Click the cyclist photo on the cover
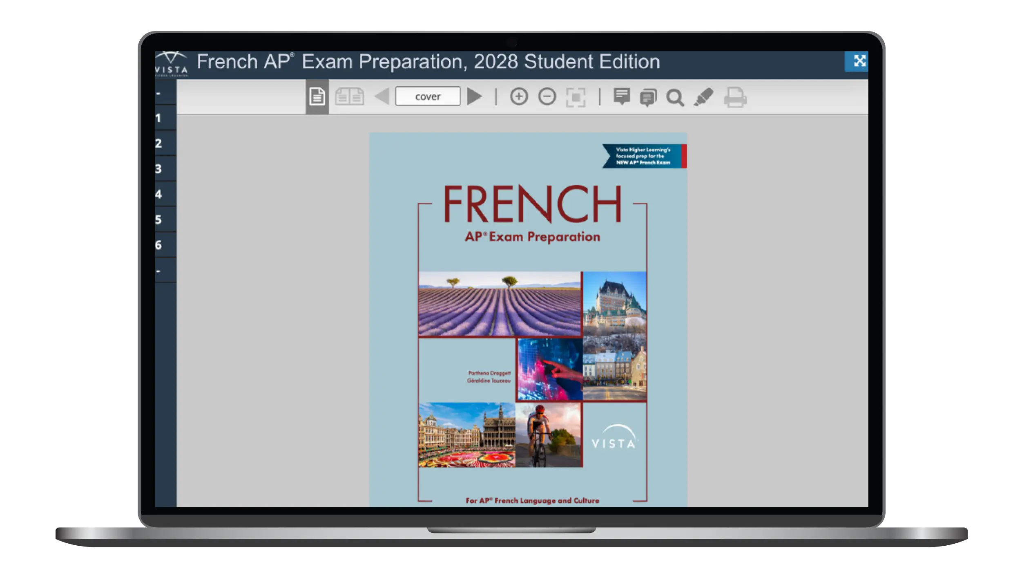Image resolution: width=1022 pixels, height=578 pixels. [548, 435]
